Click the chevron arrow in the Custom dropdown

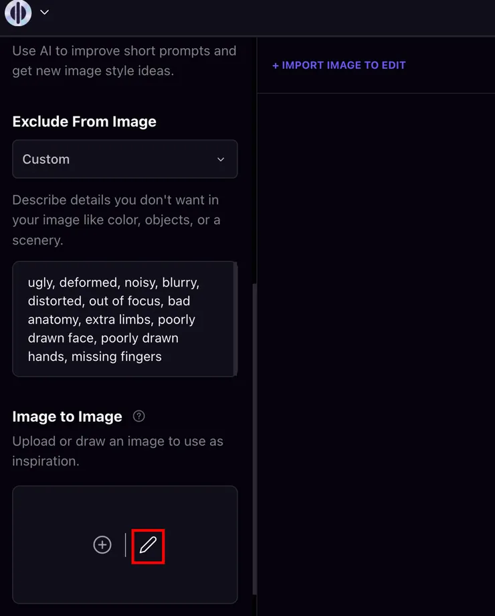click(x=221, y=159)
